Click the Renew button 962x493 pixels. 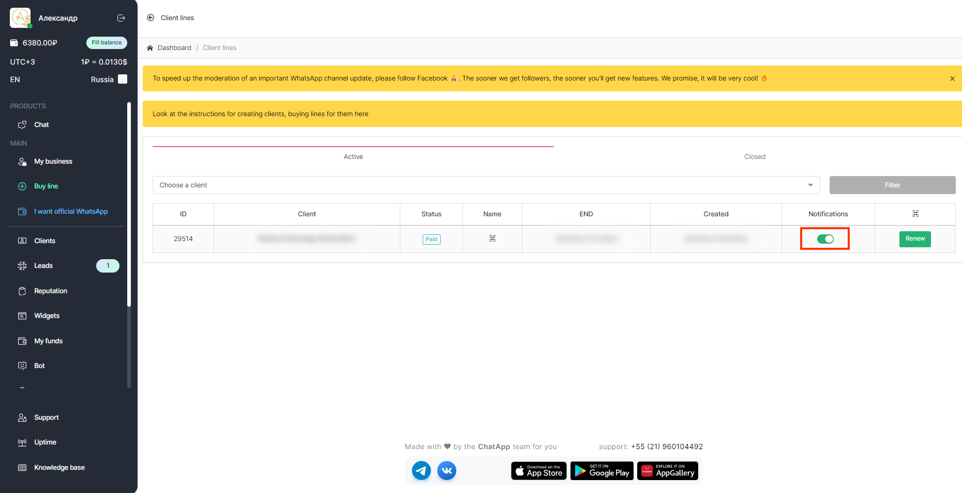tap(914, 239)
